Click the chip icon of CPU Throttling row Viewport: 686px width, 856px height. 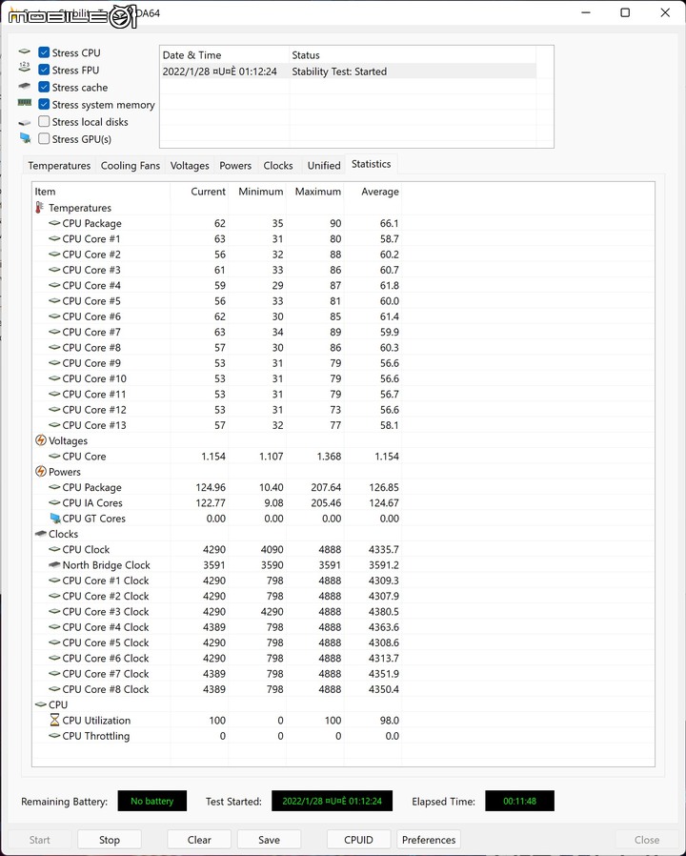(x=54, y=735)
